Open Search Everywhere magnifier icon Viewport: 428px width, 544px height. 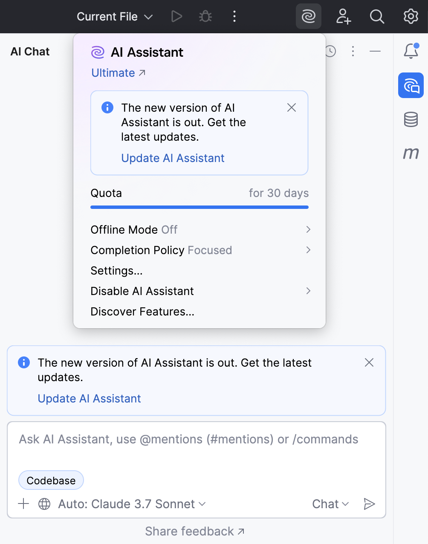click(377, 17)
